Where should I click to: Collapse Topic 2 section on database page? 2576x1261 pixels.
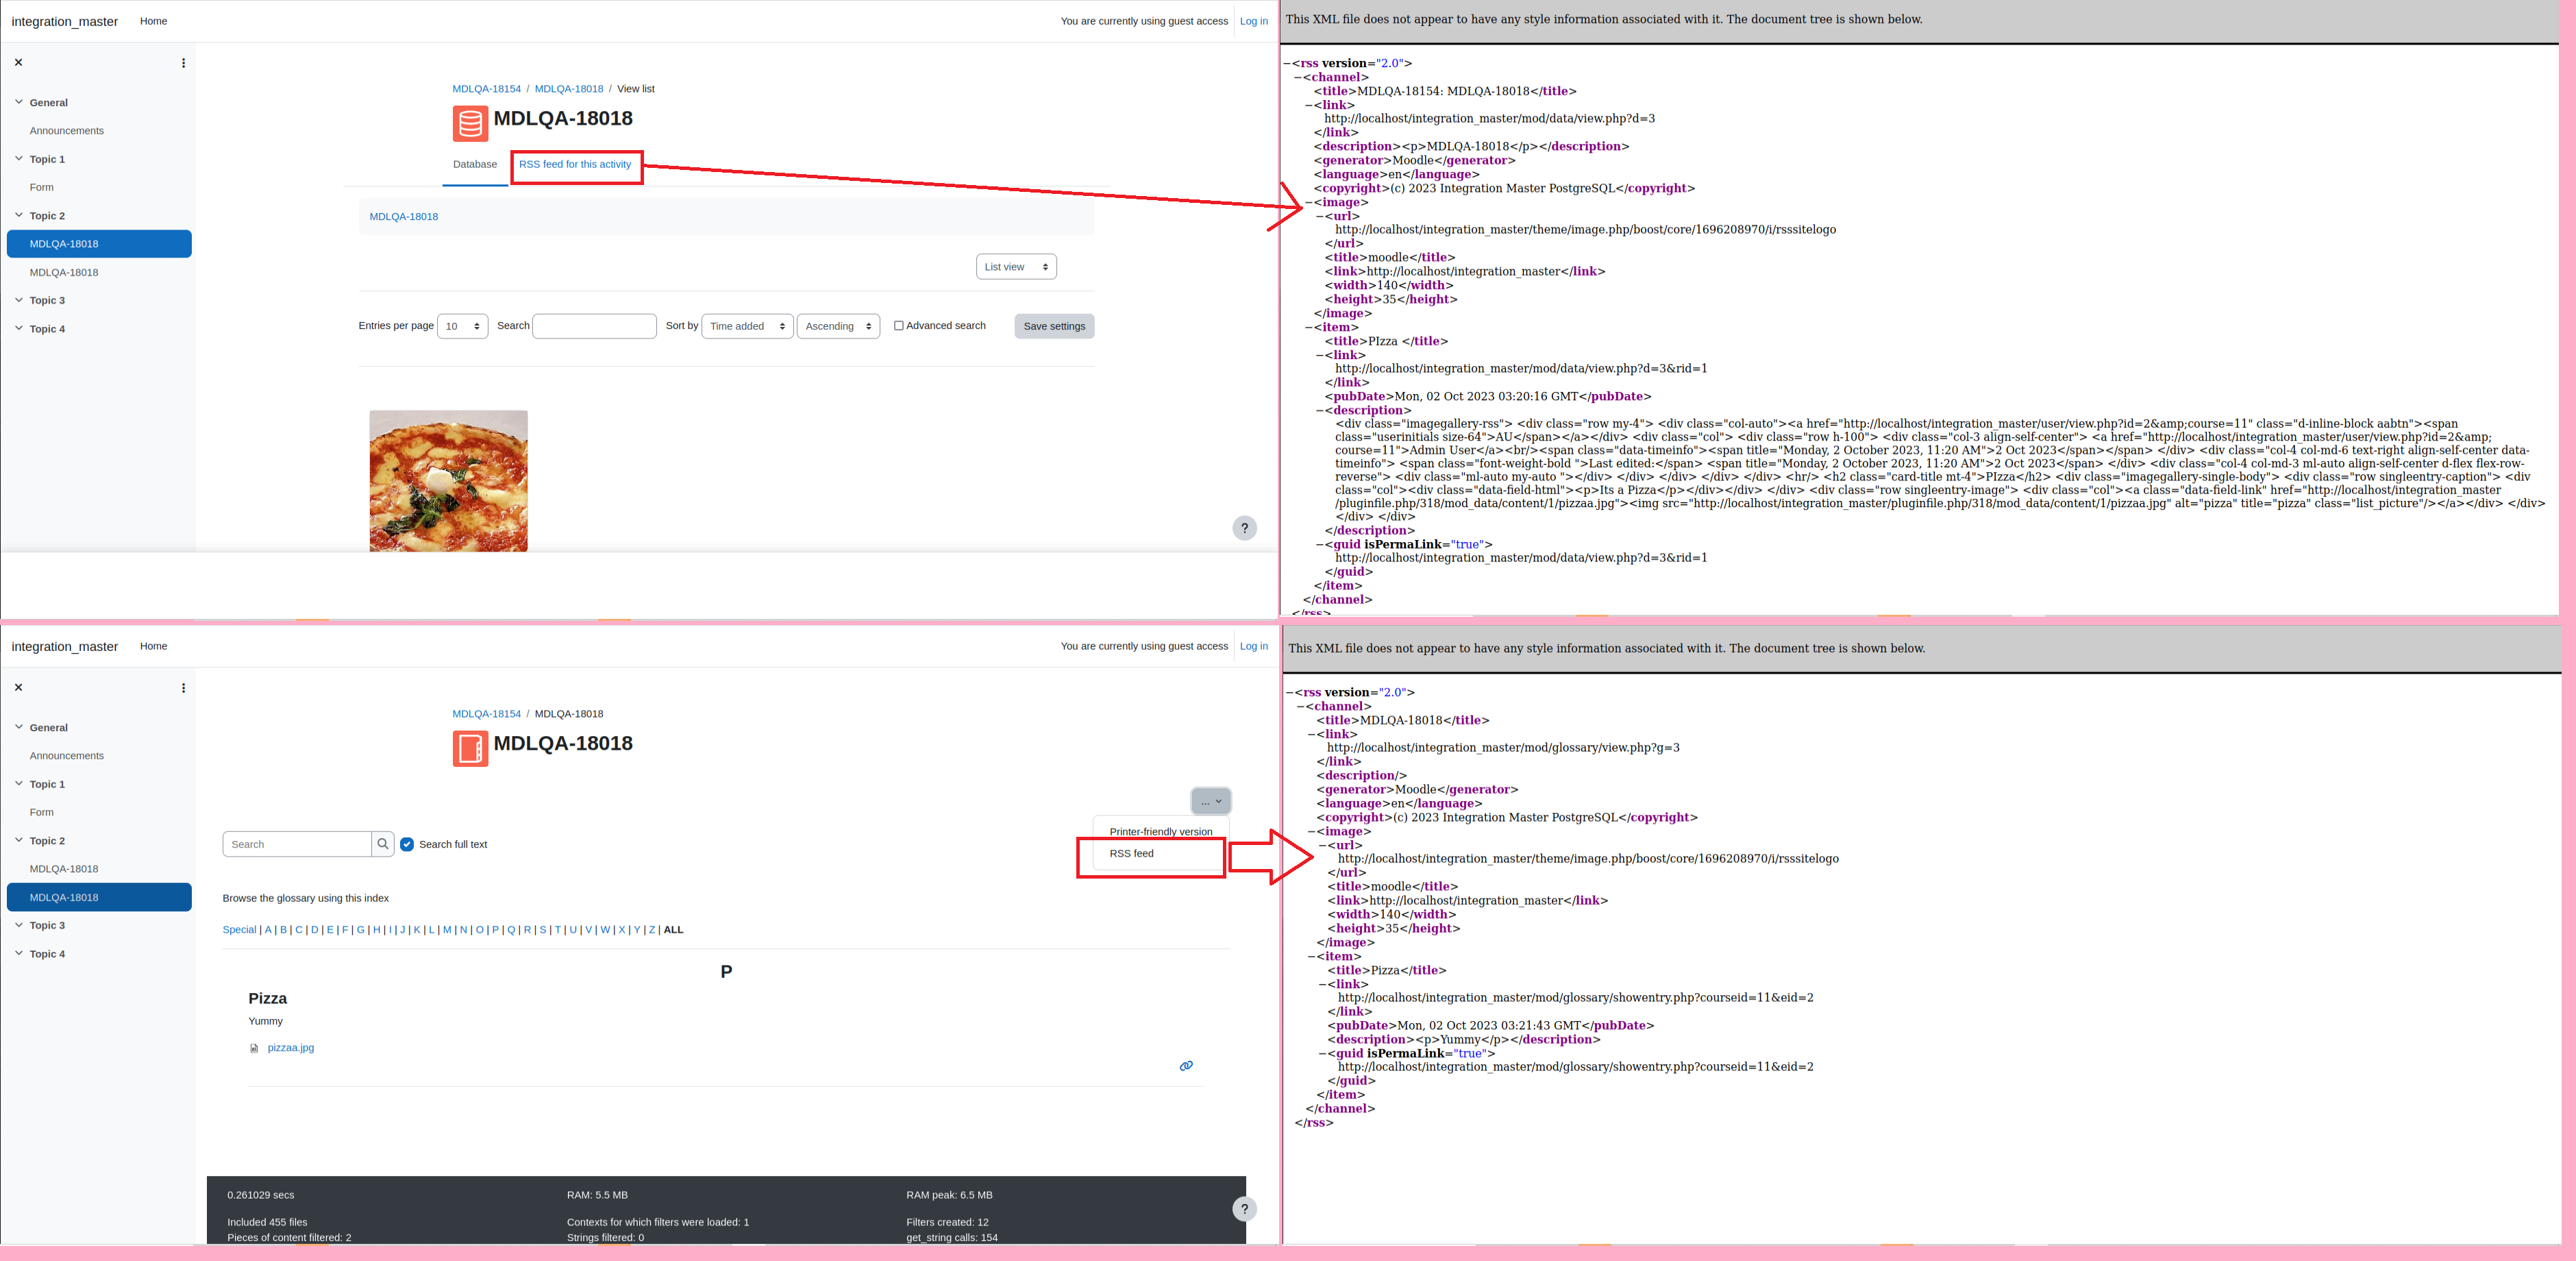(x=19, y=215)
